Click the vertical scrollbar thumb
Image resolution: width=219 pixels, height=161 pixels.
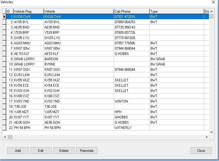211,16
